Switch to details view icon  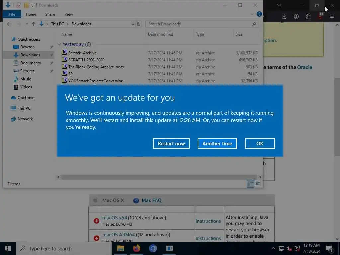(251, 184)
